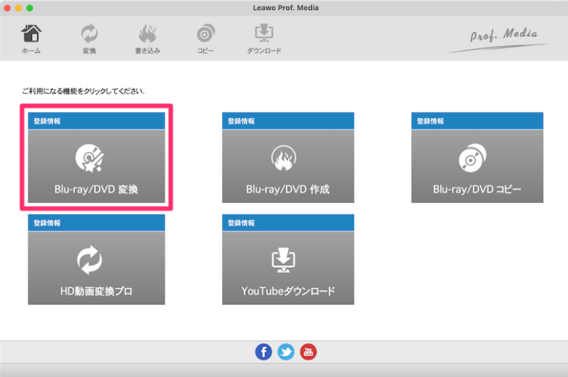The image size is (568, 377).
Task: Minimize window with yellow button
Action: pyautogui.click(x=19, y=8)
